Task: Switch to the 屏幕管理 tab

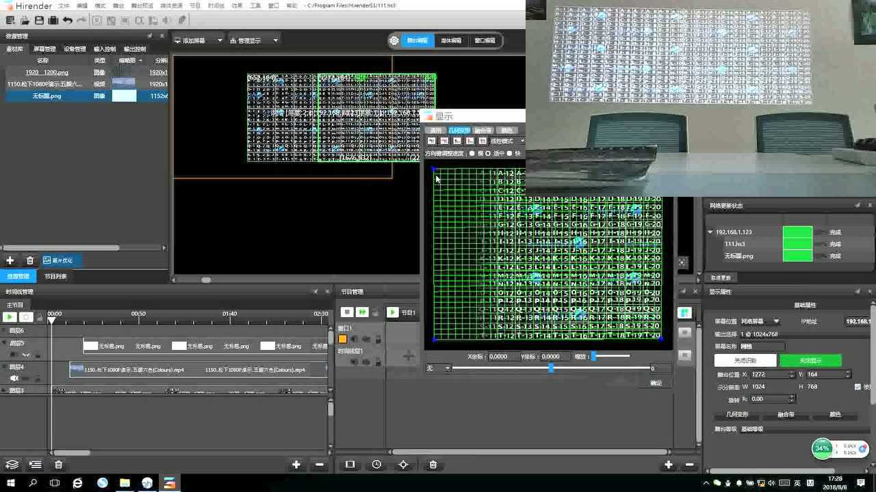Action: coord(44,49)
